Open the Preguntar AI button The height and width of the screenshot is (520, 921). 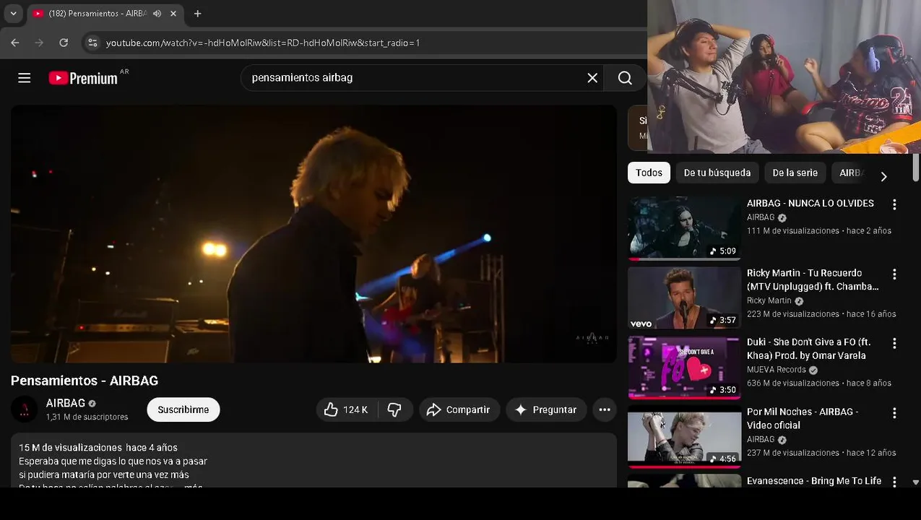click(546, 409)
